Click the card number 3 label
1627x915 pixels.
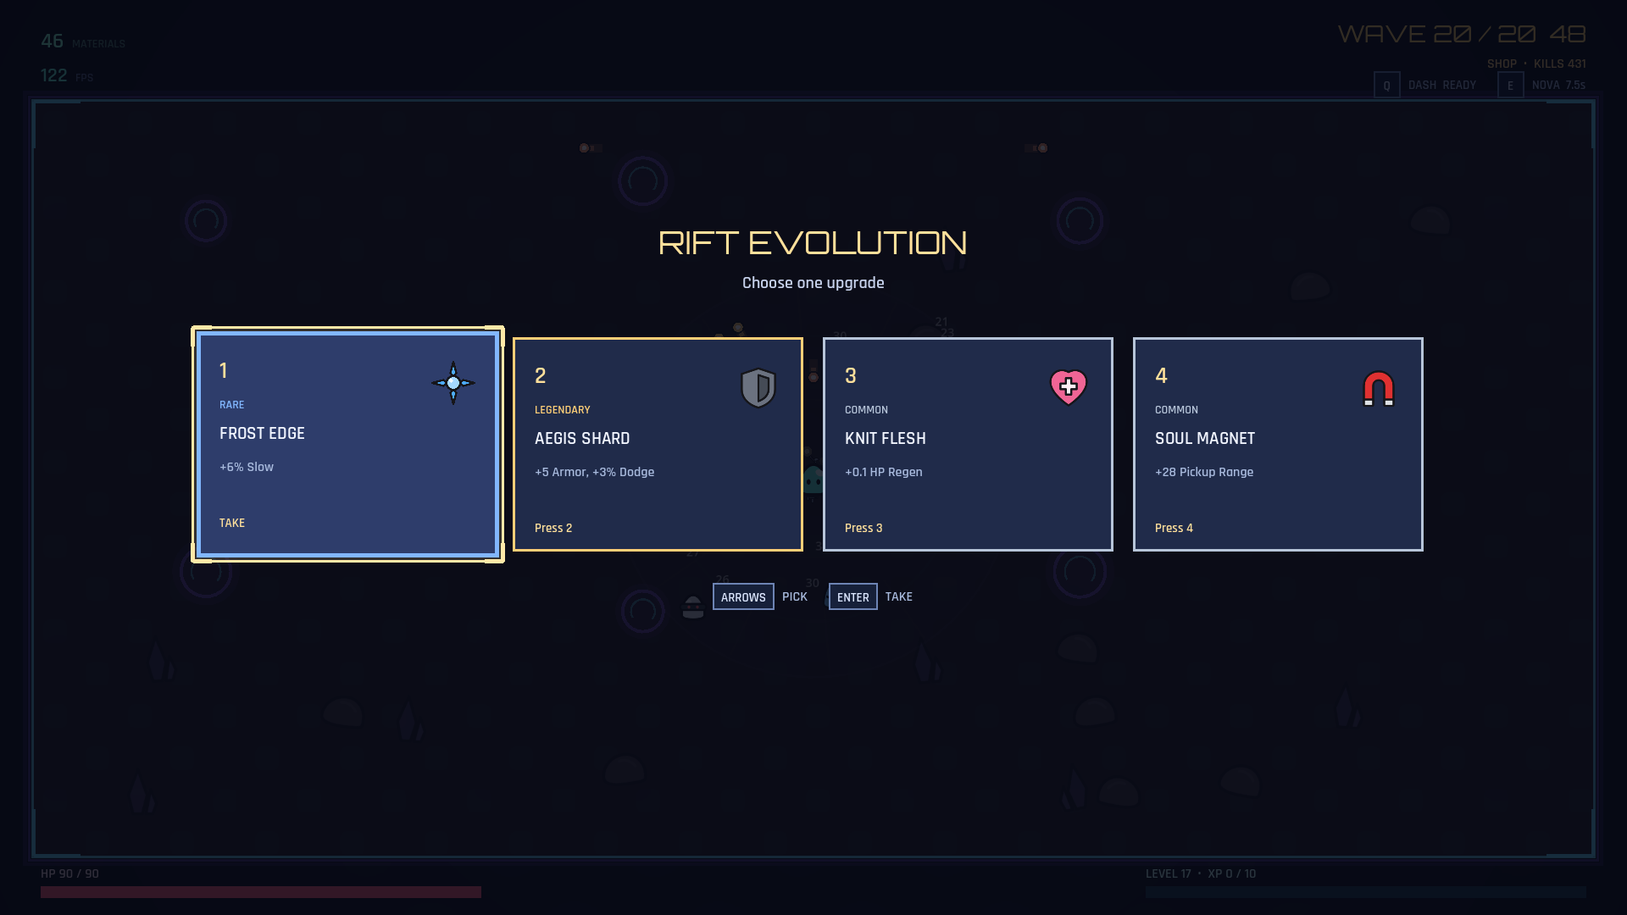point(851,375)
